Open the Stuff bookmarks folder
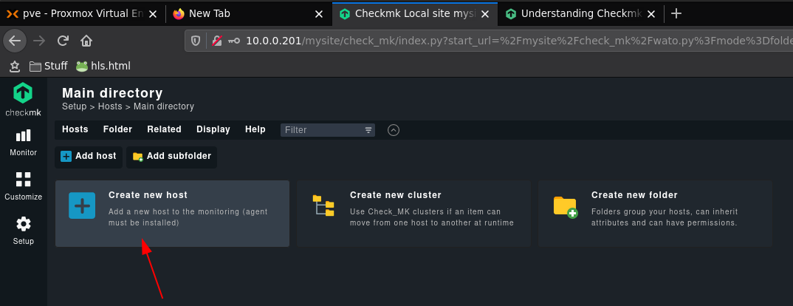 (x=49, y=66)
